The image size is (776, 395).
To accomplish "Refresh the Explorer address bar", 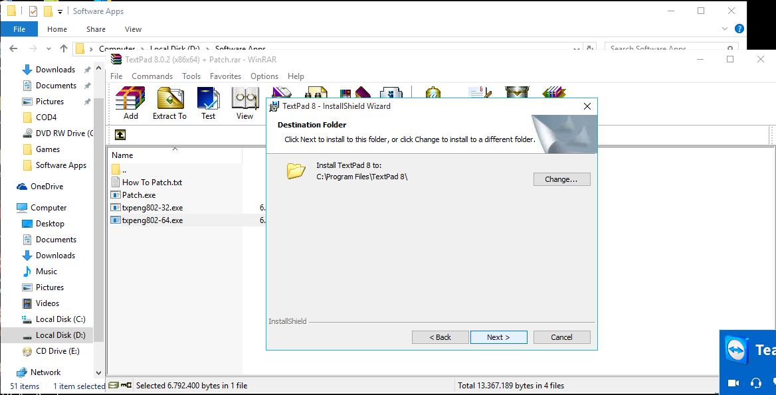I will (589, 48).
